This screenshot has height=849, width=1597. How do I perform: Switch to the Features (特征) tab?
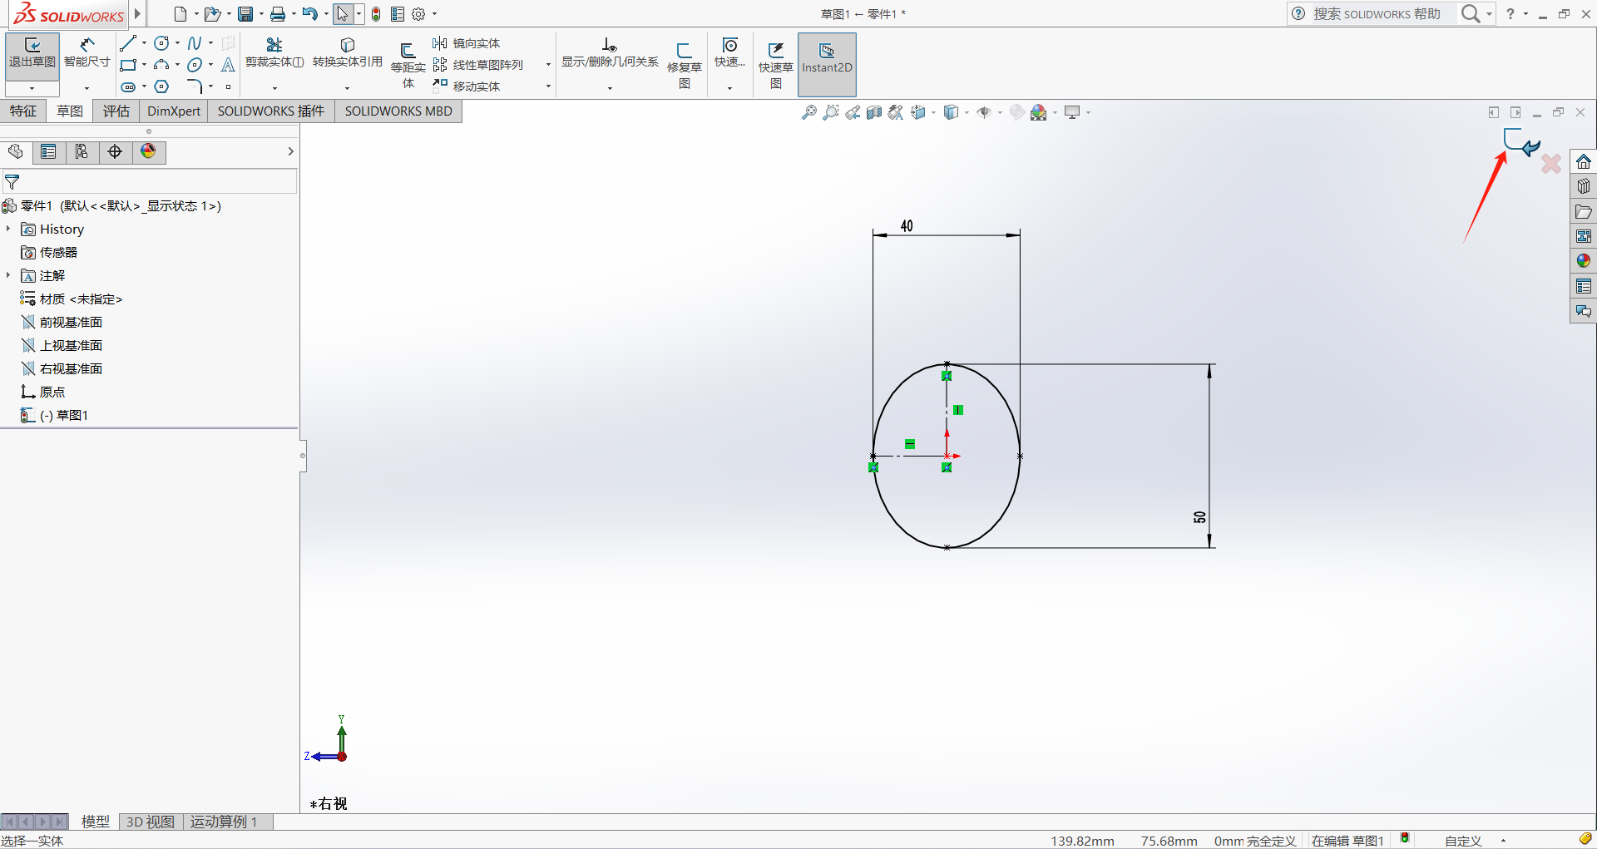point(23,111)
